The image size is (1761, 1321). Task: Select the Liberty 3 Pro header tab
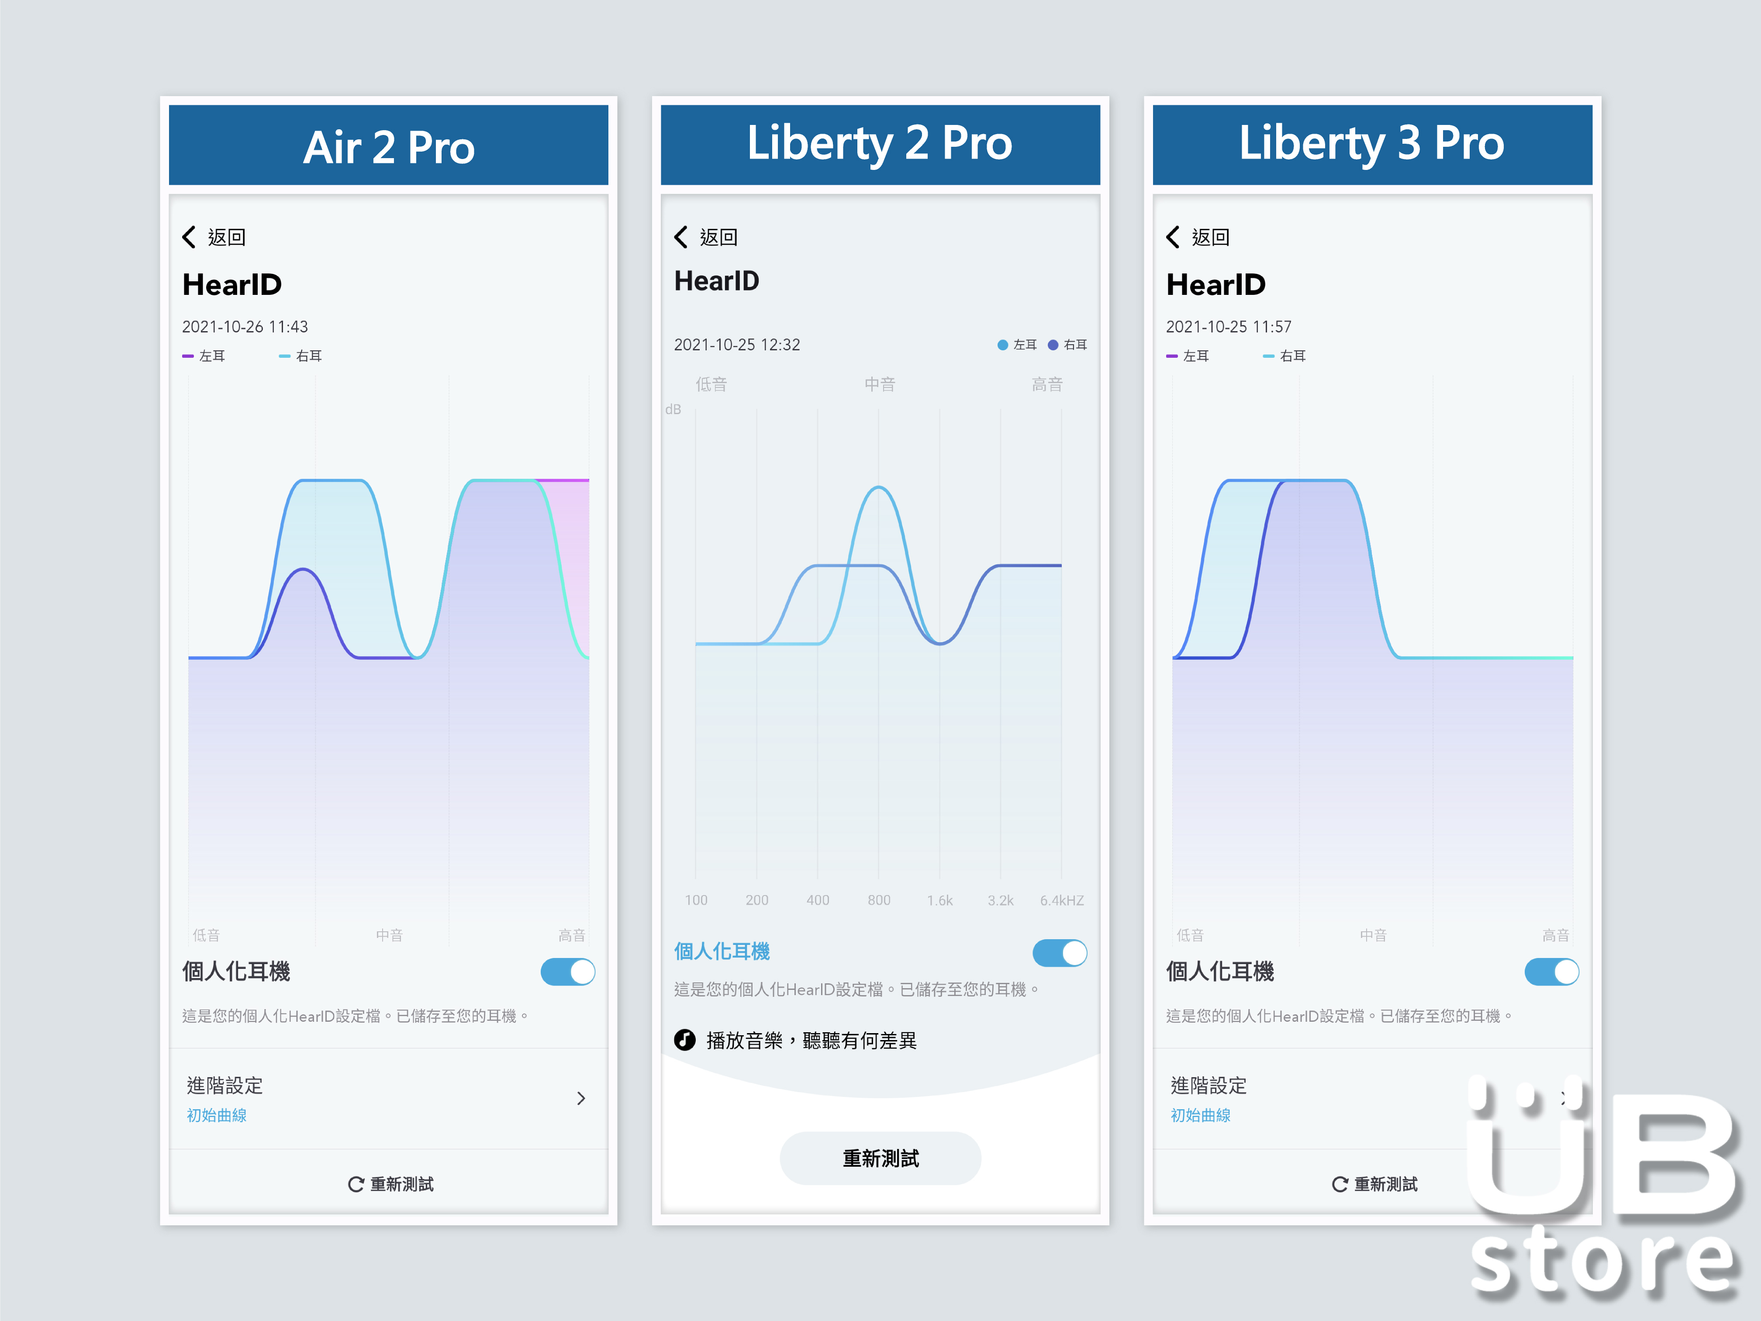tap(1372, 144)
